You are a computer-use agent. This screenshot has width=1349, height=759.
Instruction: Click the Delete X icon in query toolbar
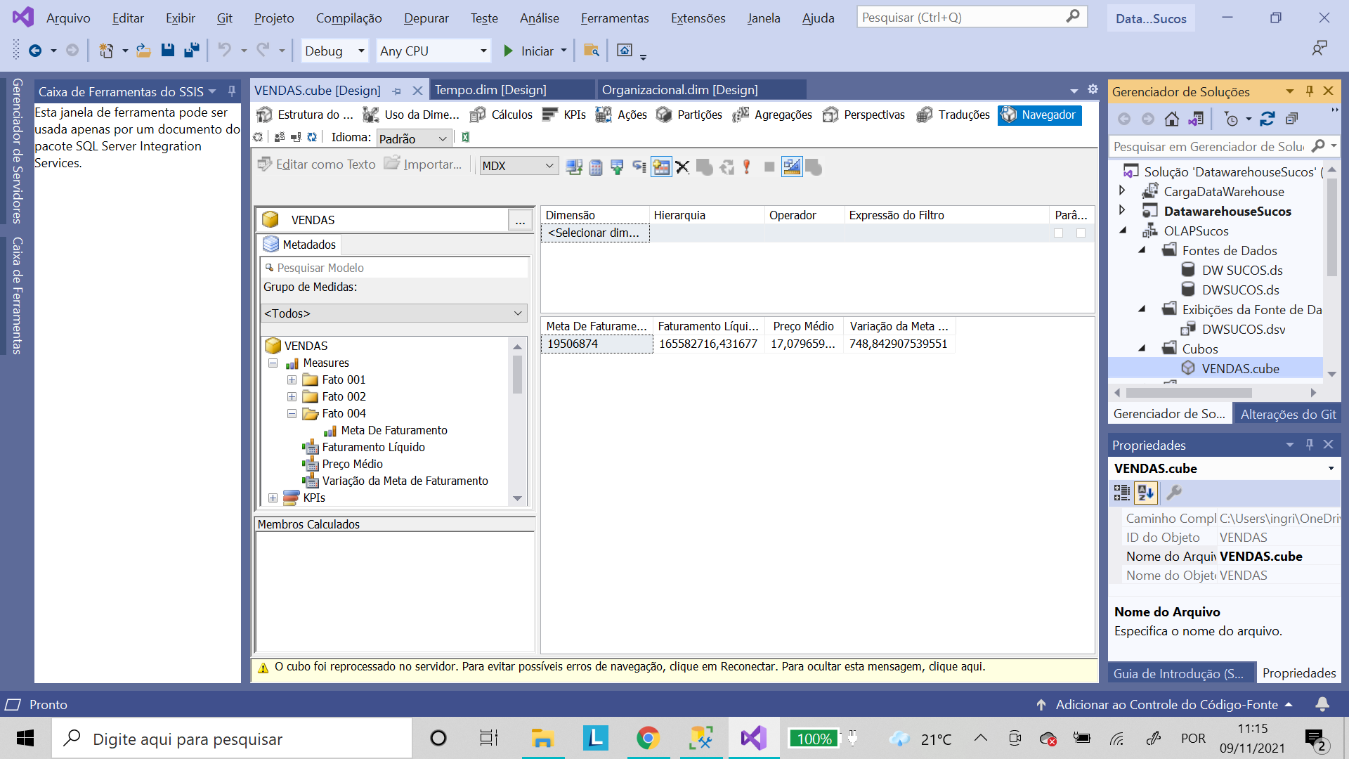(x=682, y=167)
